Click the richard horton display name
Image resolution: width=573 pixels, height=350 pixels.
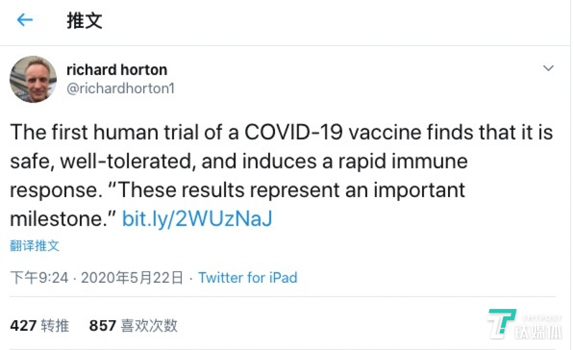(117, 70)
